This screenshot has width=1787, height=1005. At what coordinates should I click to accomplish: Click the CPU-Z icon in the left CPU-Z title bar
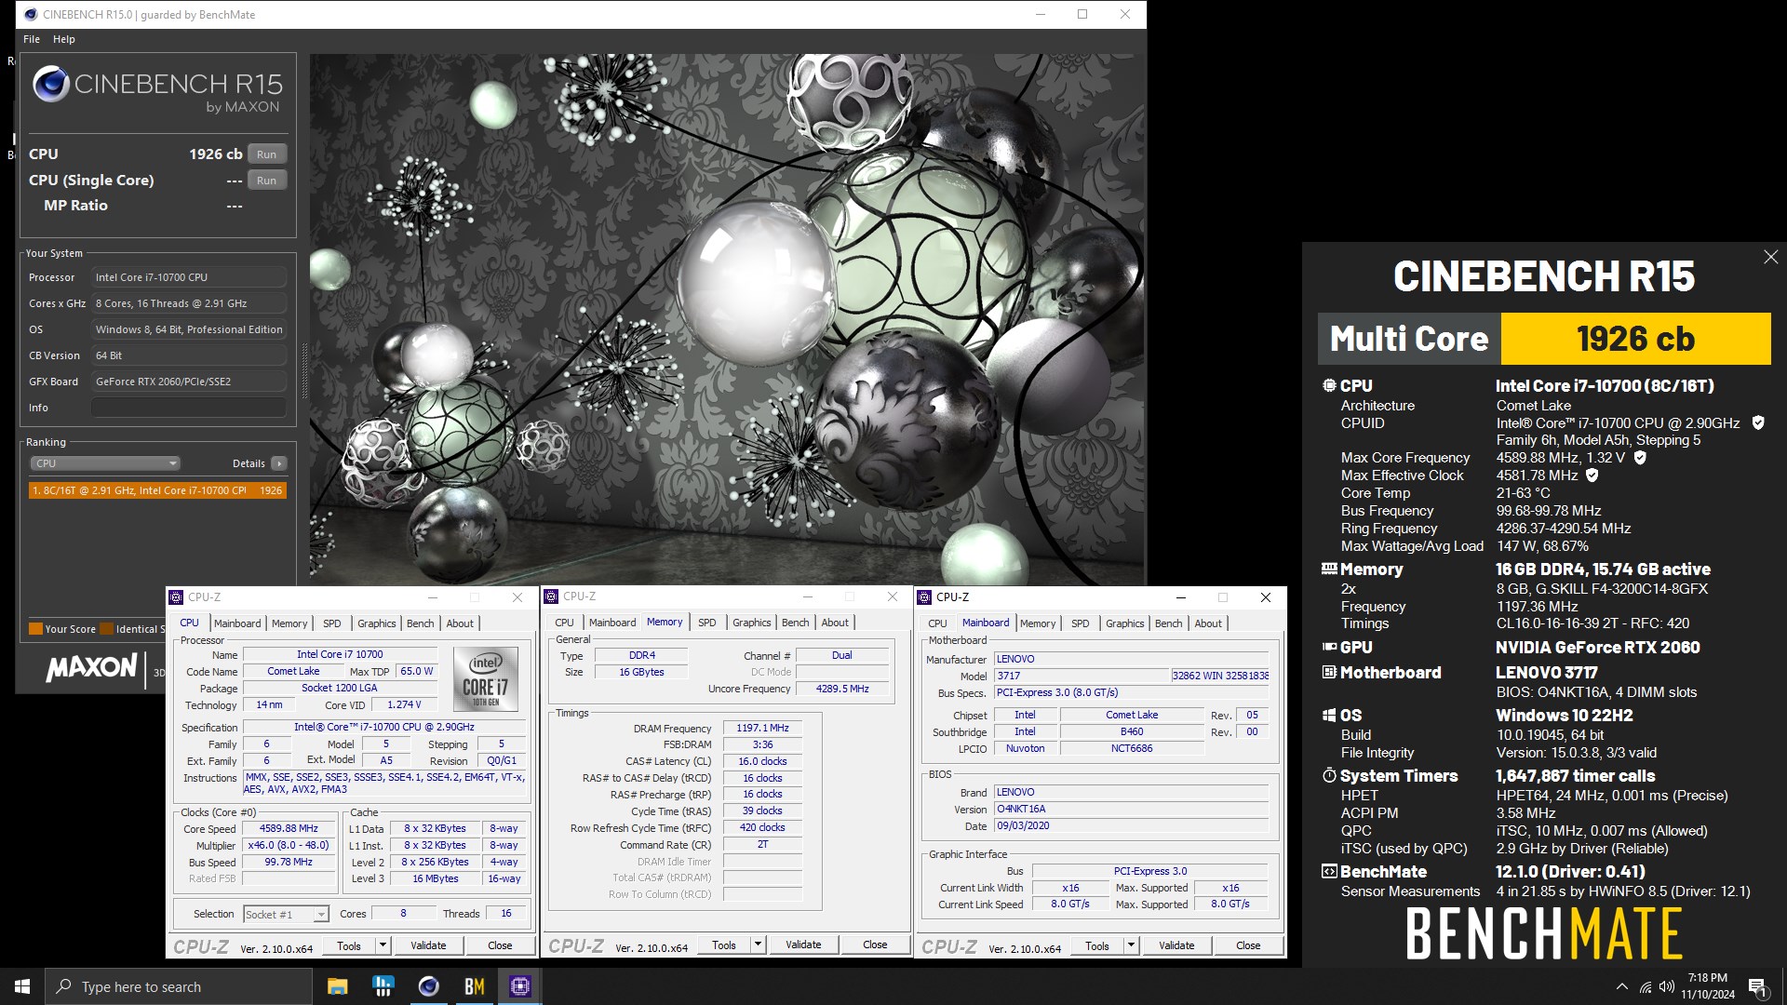177,597
